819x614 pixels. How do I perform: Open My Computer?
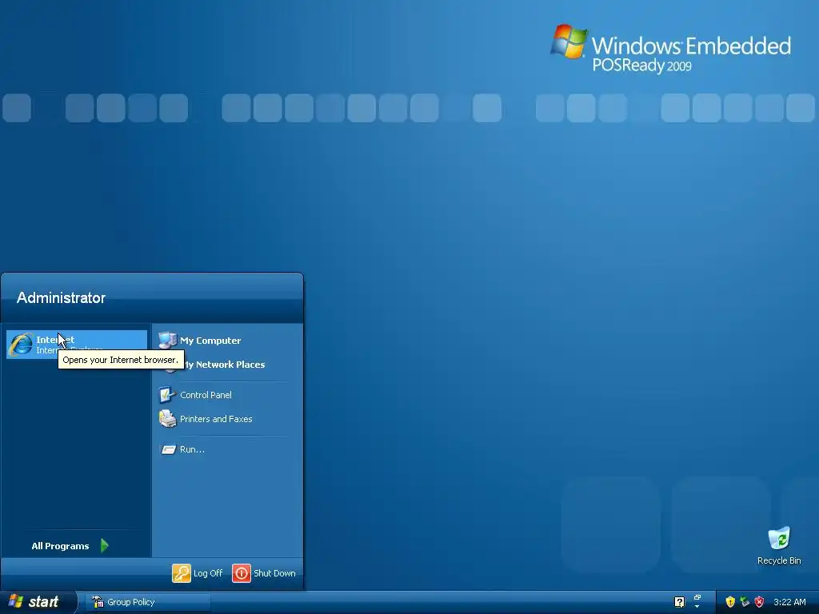pos(227,341)
